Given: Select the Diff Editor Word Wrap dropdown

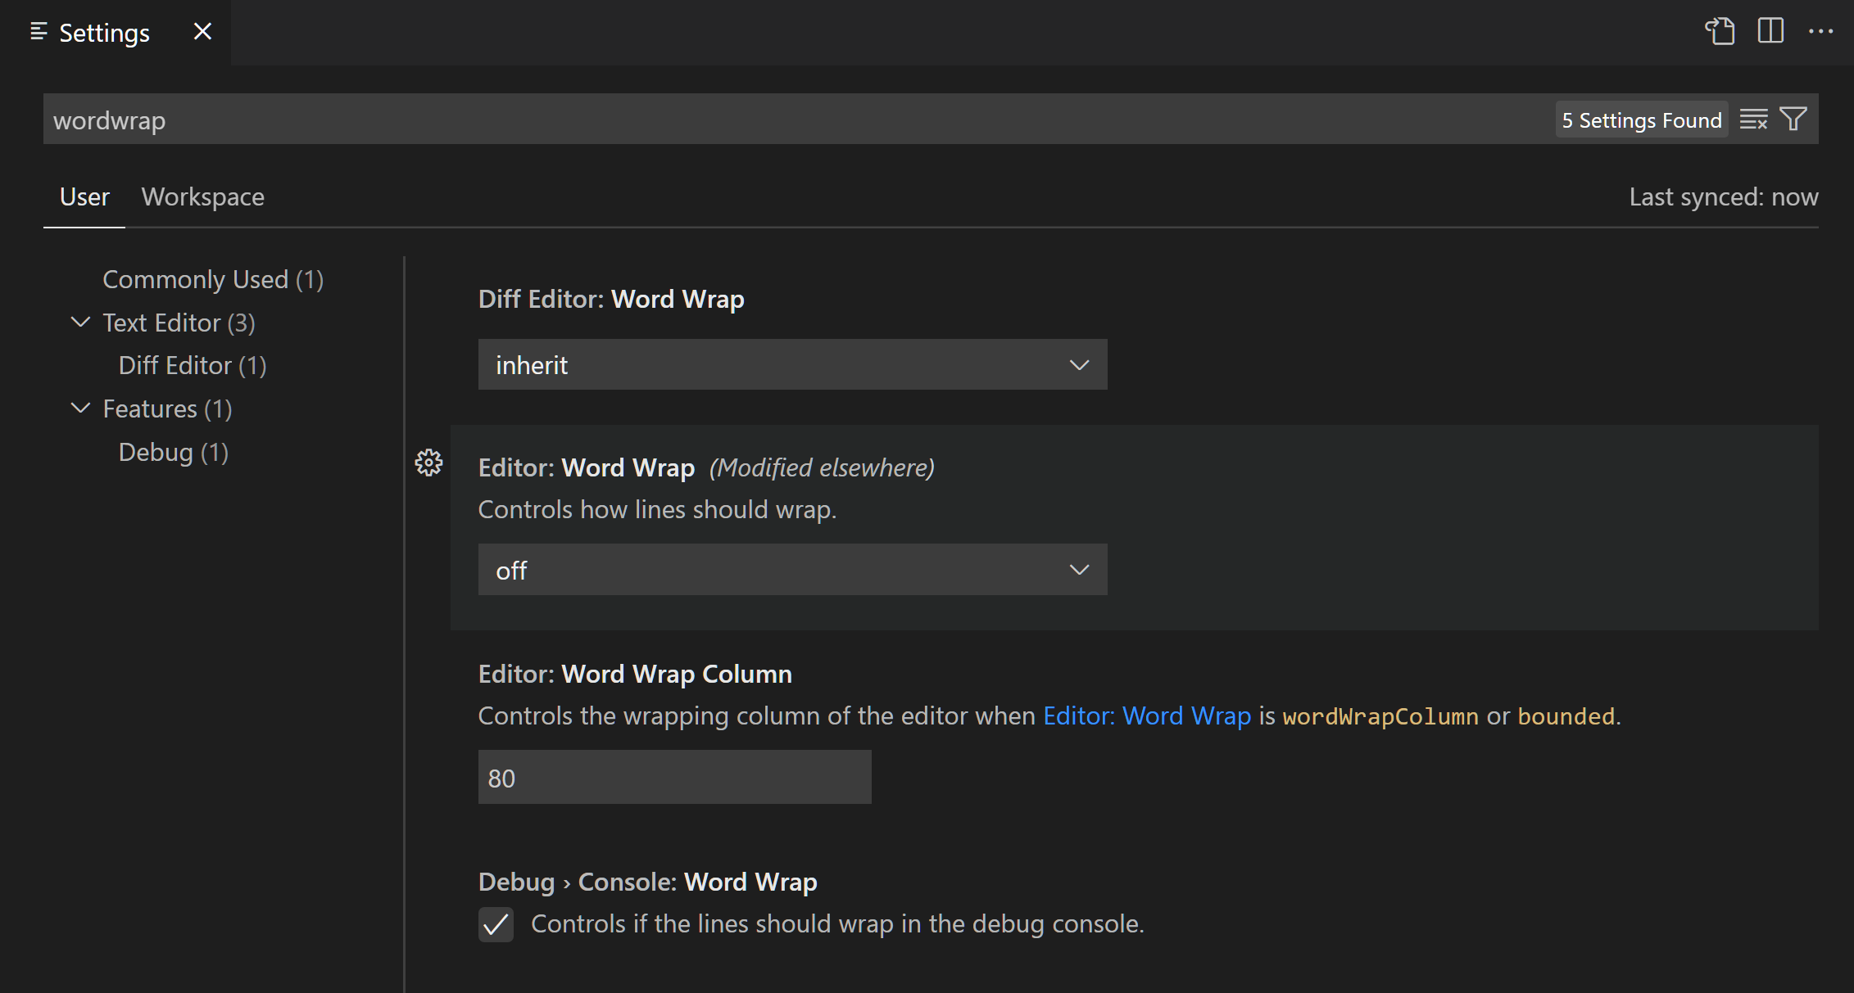Looking at the screenshot, I should click(790, 364).
